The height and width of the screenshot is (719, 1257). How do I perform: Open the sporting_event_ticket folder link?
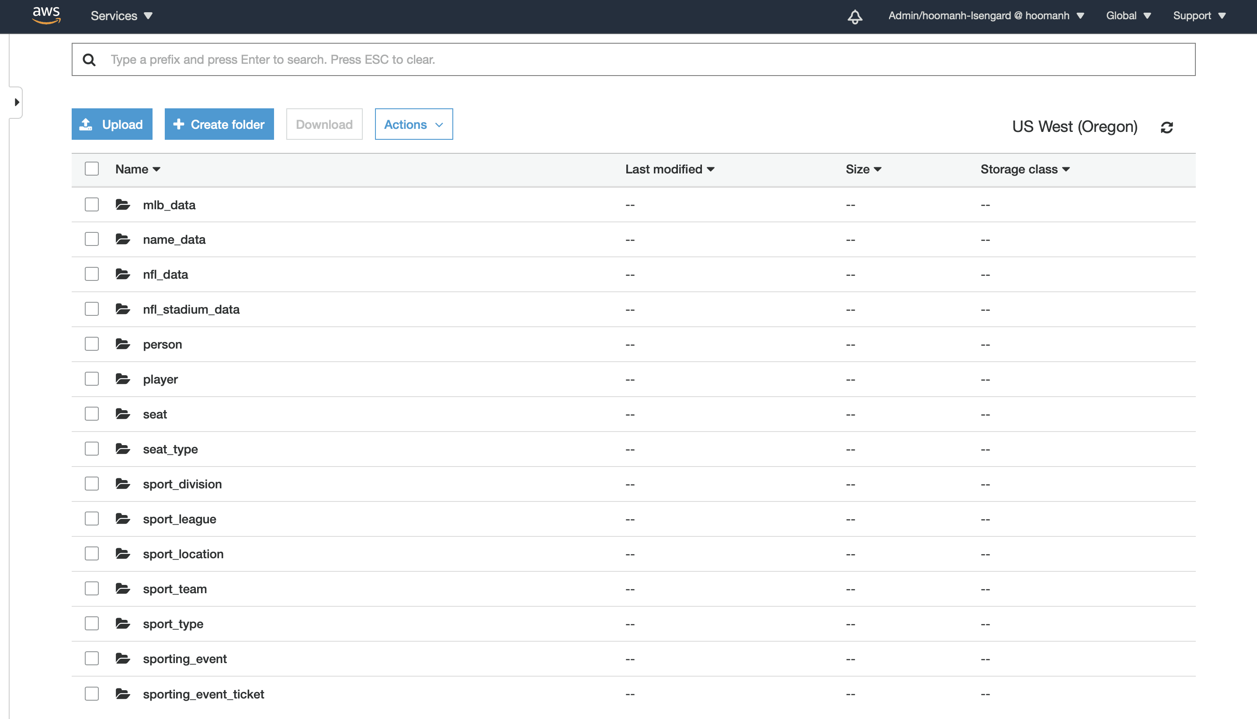204,694
